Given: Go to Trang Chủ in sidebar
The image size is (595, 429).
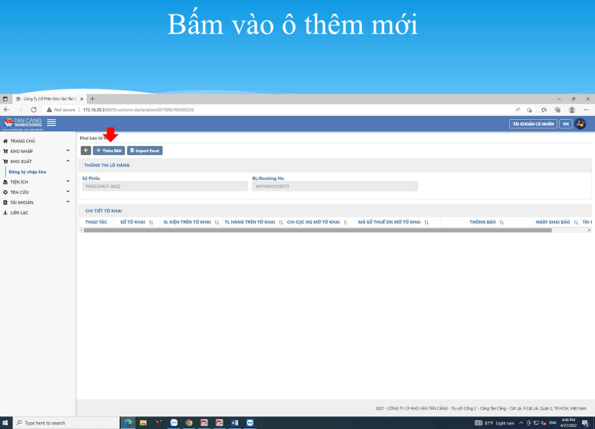Looking at the screenshot, I should tap(23, 141).
